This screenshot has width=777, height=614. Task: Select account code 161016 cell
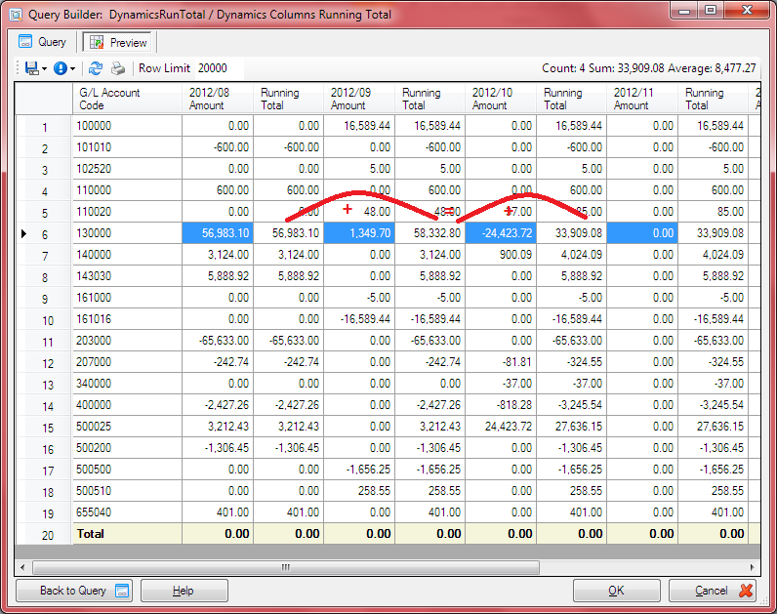coord(127,319)
